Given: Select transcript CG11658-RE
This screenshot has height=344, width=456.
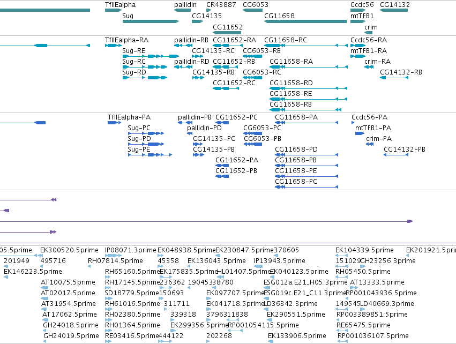Looking at the screenshot, I should [x=291, y=94].
